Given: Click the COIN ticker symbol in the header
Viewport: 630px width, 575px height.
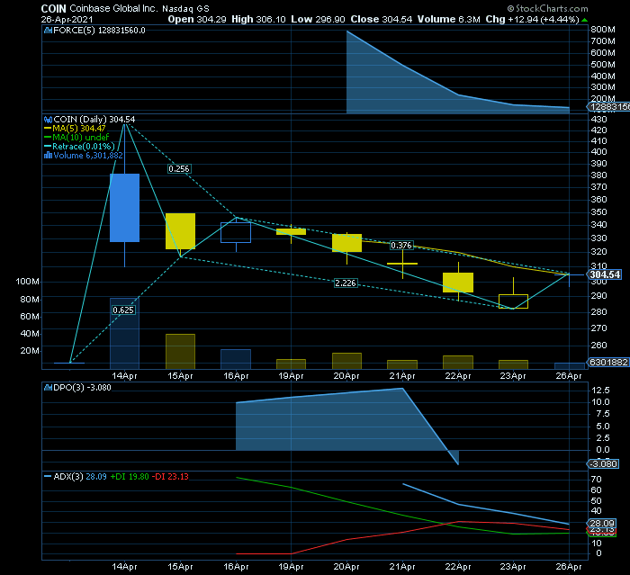Looking at the screenshot, I should 53,8.
